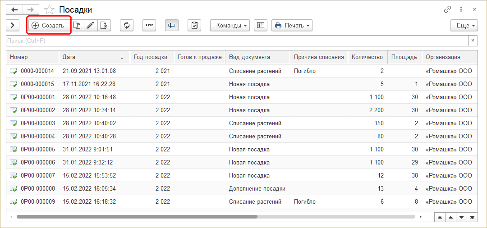The width and height of the screenshot is (487, 228).
Task: Click the date 31.01.2022 9:32:12
Action: pos(87,162)
